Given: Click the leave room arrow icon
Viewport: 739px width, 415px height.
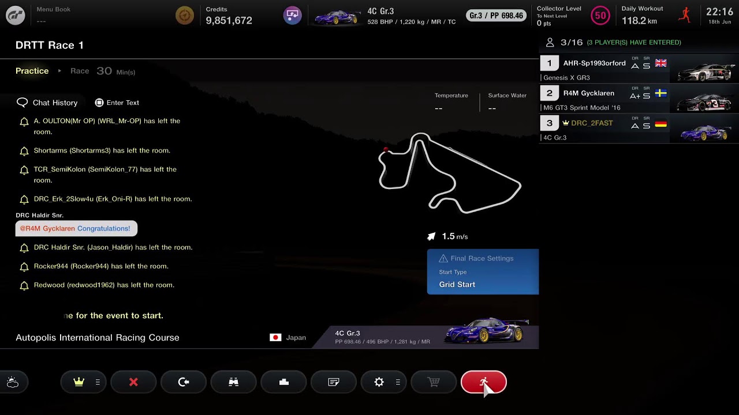Looking at the screenshot, I should [184, 382].
